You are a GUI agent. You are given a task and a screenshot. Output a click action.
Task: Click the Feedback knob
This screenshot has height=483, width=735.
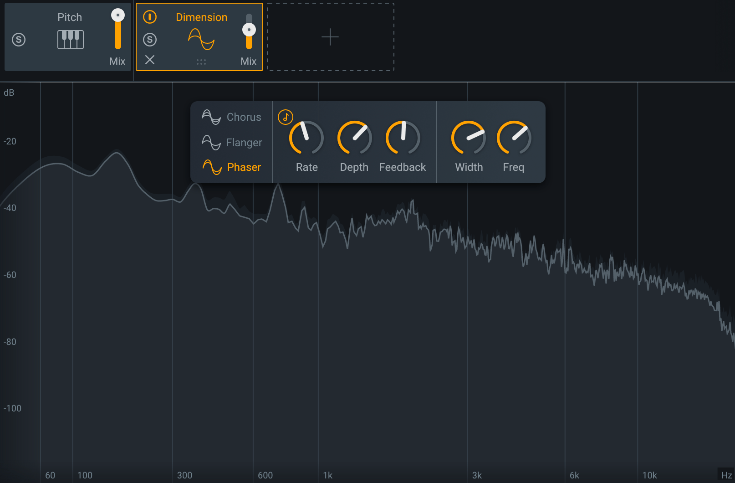click(403, 138)
